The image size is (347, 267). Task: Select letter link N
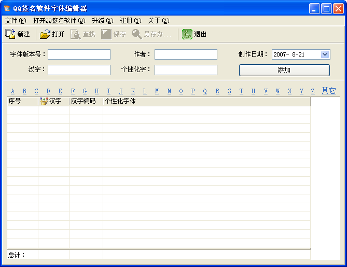point(169,91)
